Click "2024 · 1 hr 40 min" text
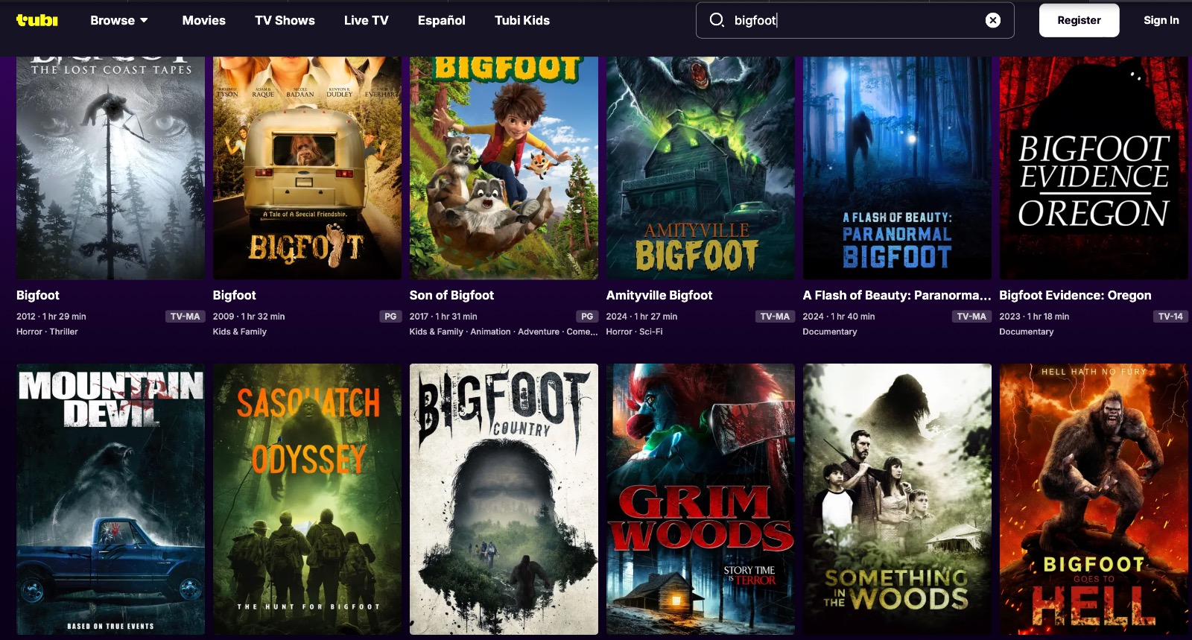This screenshot has height=640, width=1192. coord(839,317)
